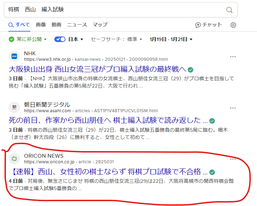Click the ORICON NEWS site favicon
The image size is (257, 206).
(x=14, y=159)
